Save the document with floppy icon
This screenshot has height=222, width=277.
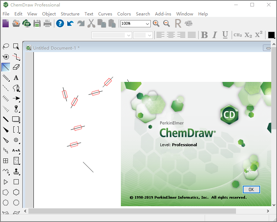(x=37, y=23)
